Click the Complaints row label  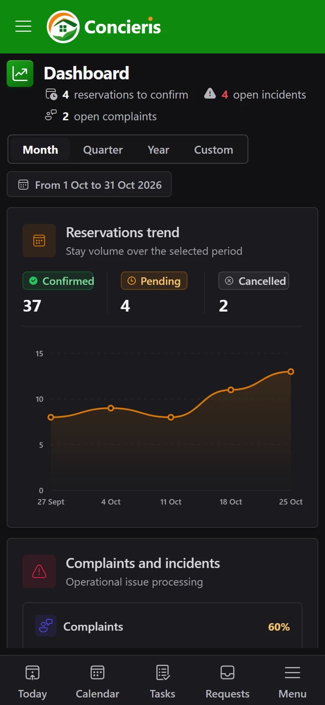pos(93,626)
